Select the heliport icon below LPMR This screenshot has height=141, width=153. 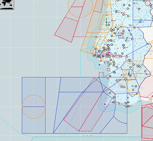[109, 25]
